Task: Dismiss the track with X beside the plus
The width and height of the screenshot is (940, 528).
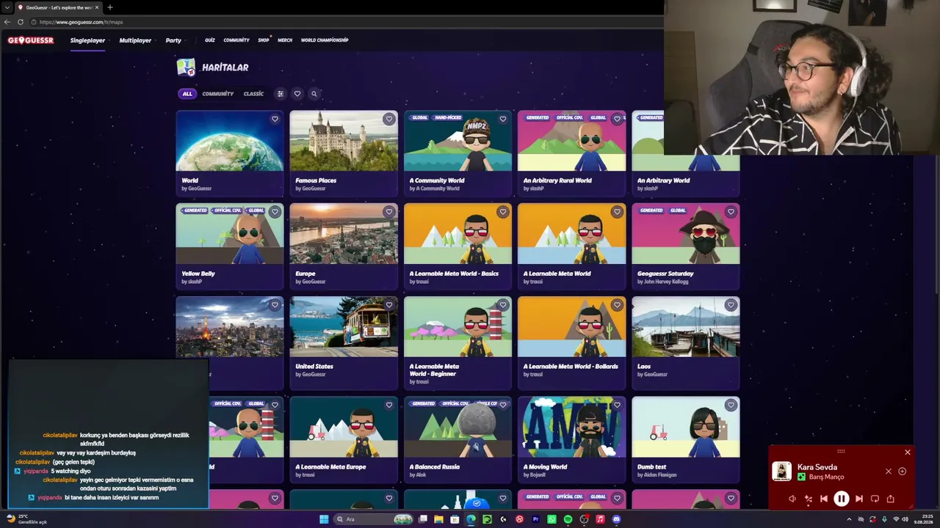Action: 889,472
